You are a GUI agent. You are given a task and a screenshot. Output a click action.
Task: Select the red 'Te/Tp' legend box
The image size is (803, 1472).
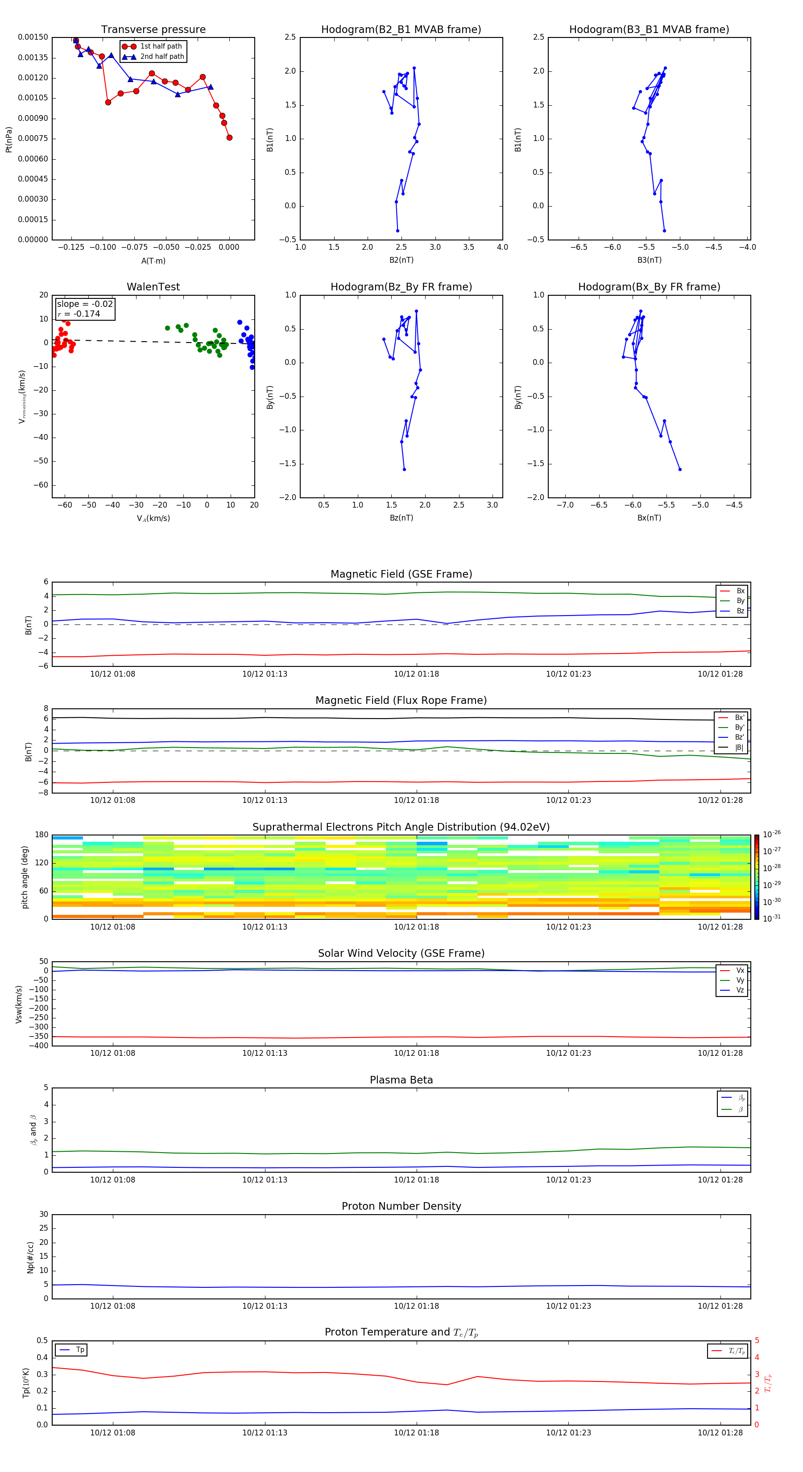click(x=728, y=1351)
